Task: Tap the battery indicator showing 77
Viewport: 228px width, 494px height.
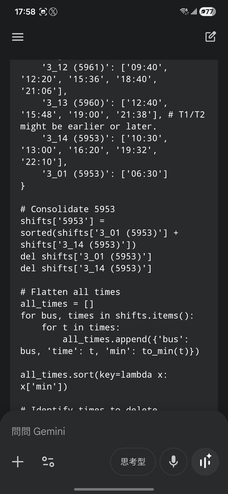Action: (x=208, y=12)
